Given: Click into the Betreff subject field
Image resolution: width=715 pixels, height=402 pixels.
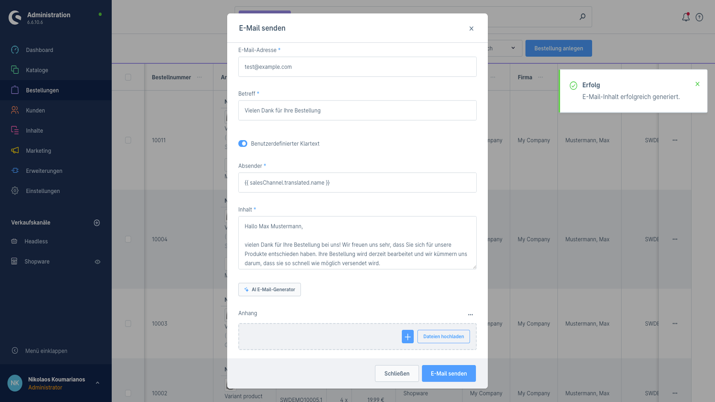Looking at the screenshot, I should click(x=357, y=111).
